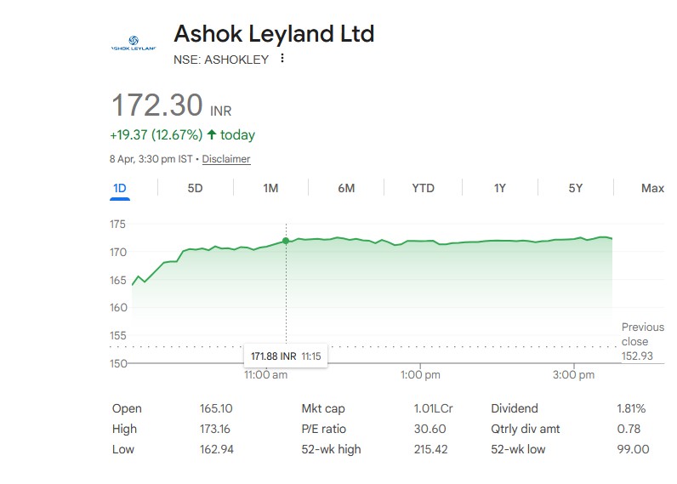Select the Max time range tab
The image size is (677, 484).
652,188
